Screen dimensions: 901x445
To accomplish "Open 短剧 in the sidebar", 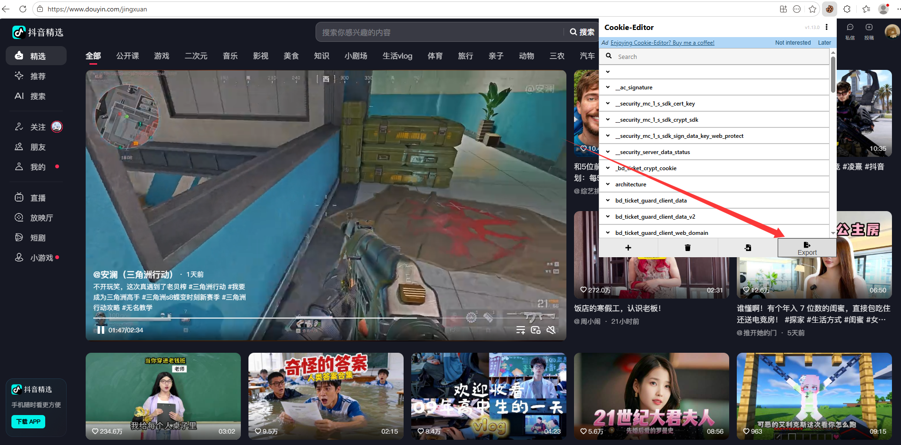I will tap(36, 238).
